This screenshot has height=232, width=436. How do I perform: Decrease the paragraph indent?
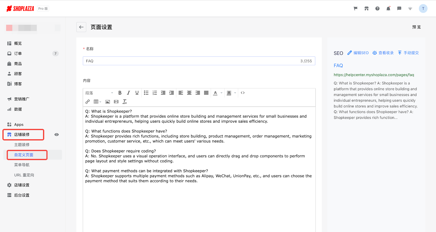click(163, 93)
